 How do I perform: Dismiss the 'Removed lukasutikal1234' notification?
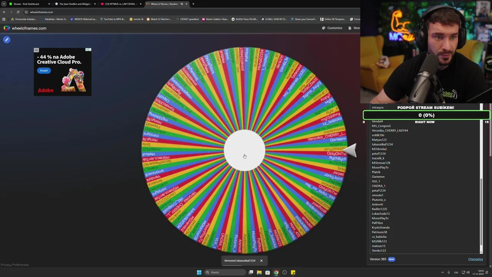pyautogui.click(x=261, y=261)
